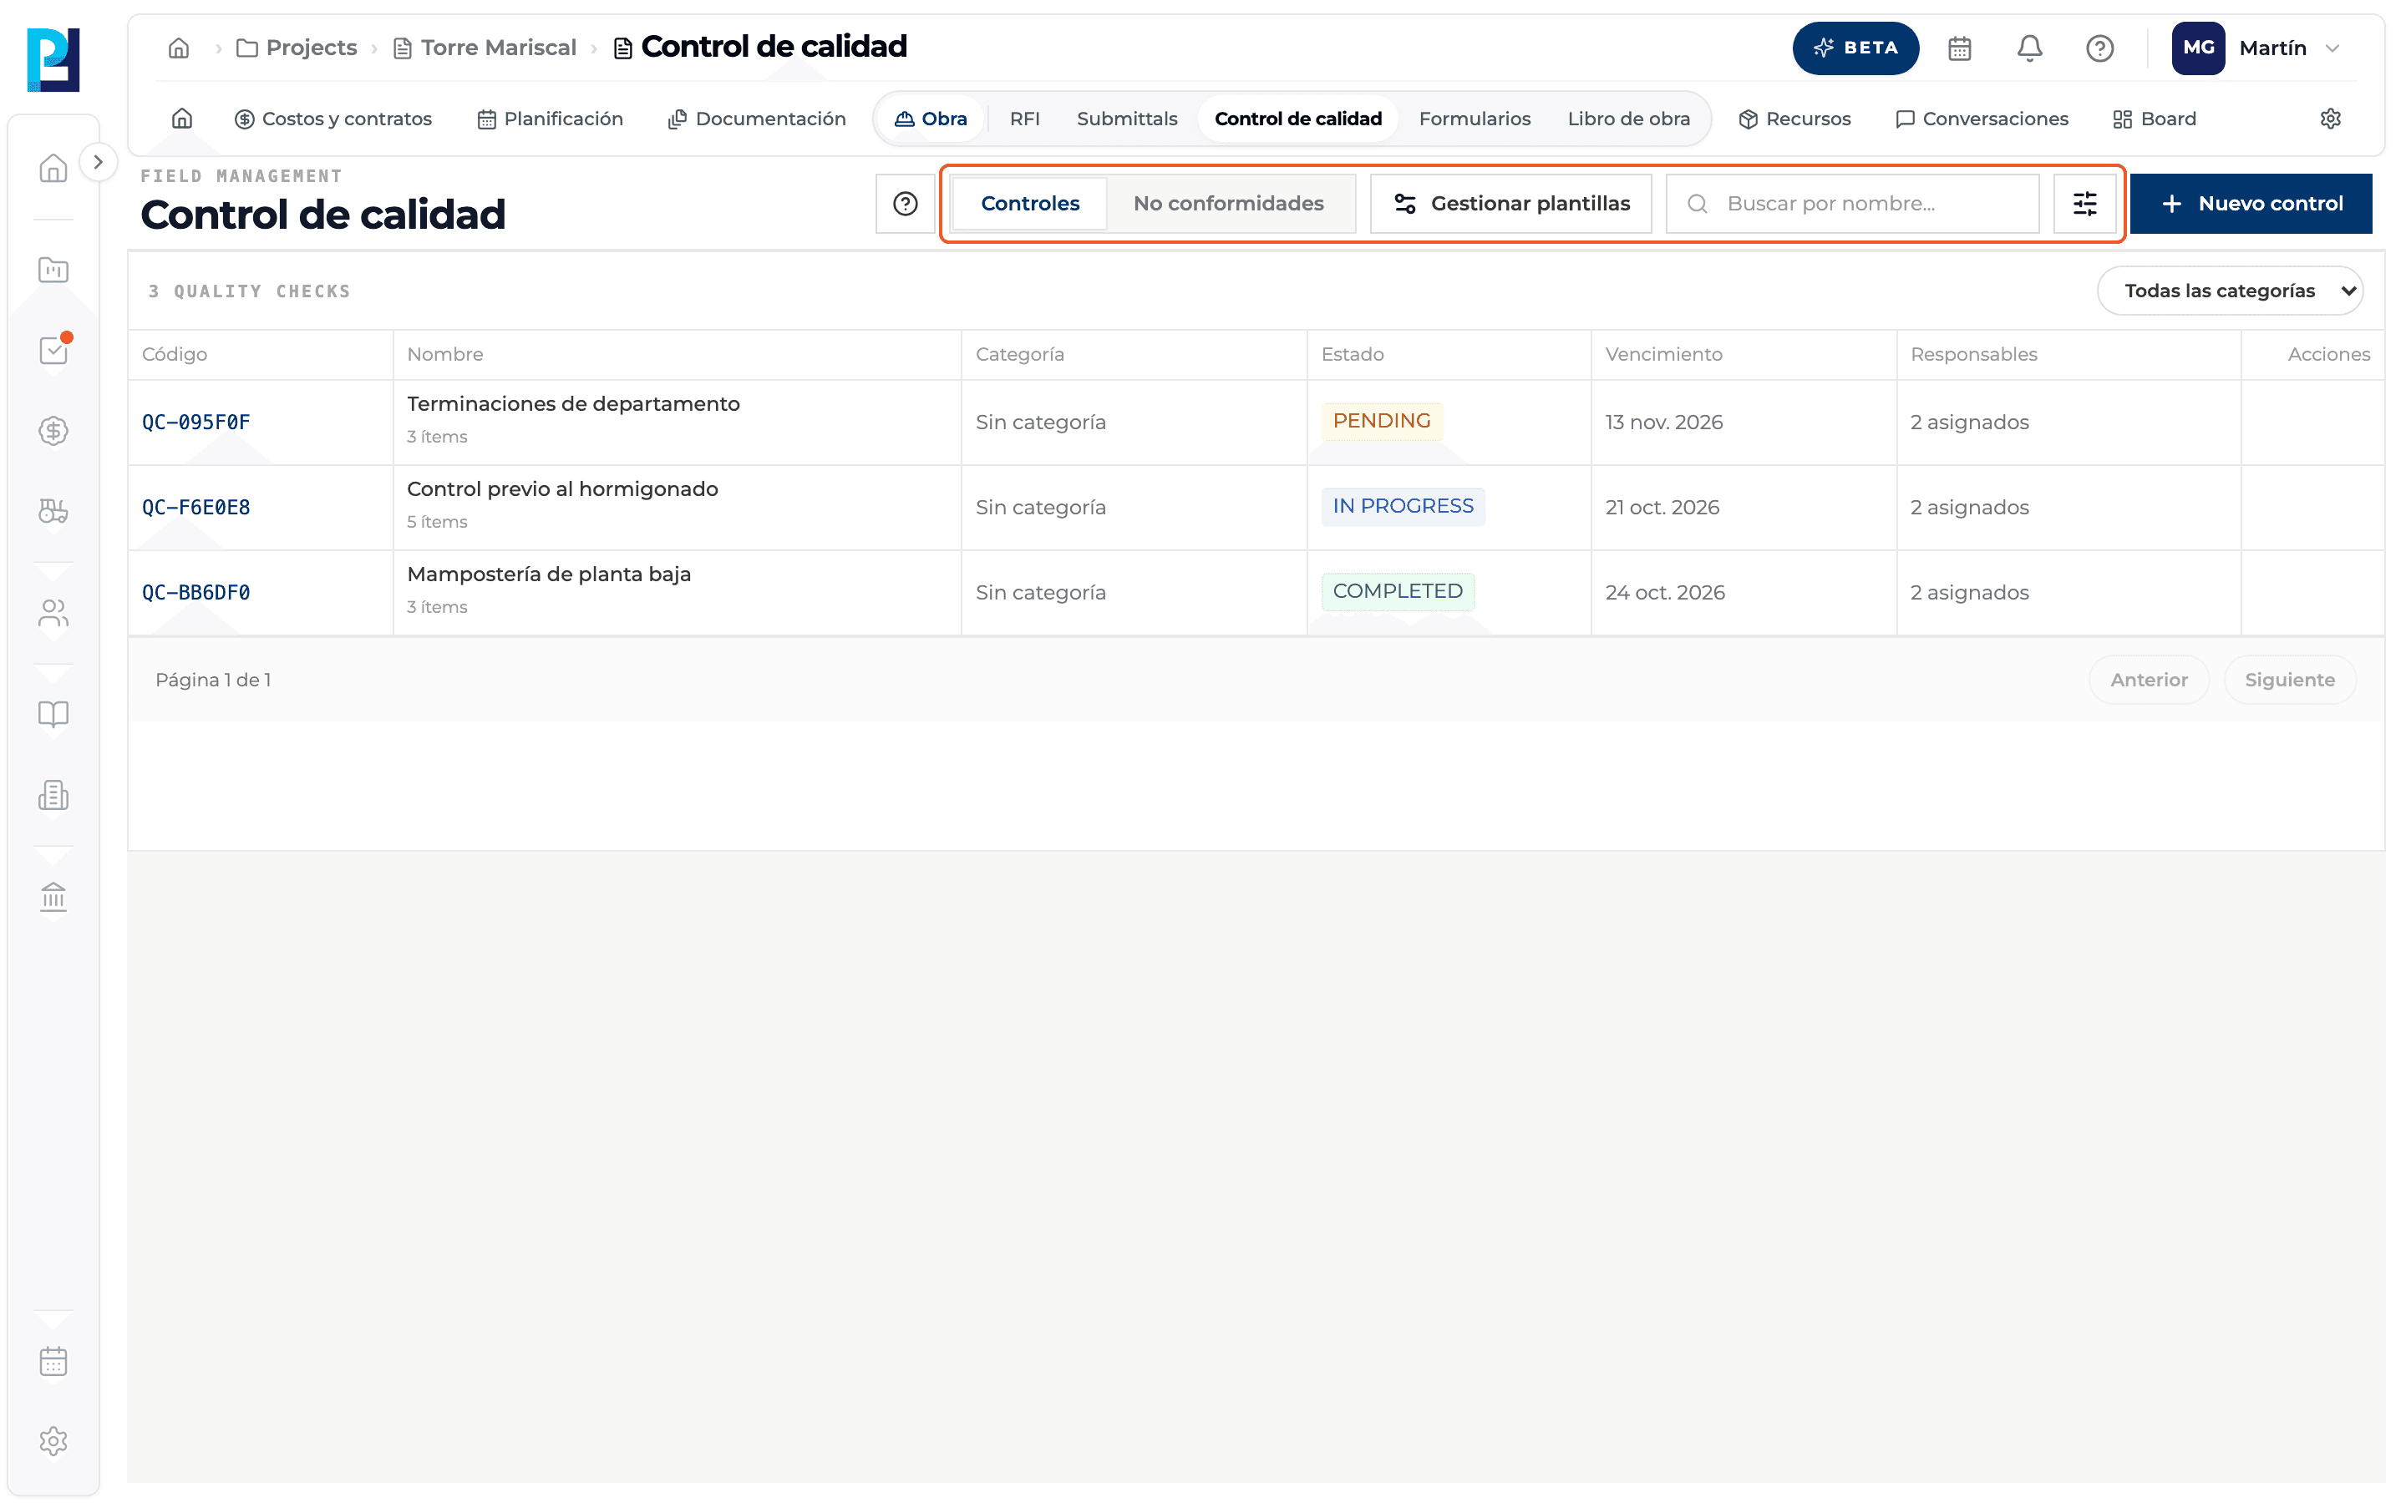The height and width of the screenshot is (1503, 2406).
Task: Switch to RFI tab
Action: (x=1024, y=119)
